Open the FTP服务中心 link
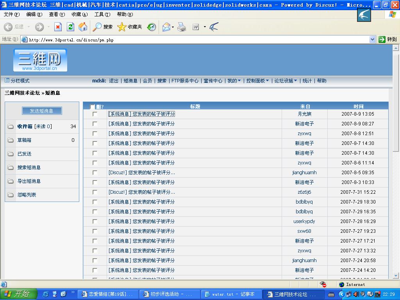 185,80
